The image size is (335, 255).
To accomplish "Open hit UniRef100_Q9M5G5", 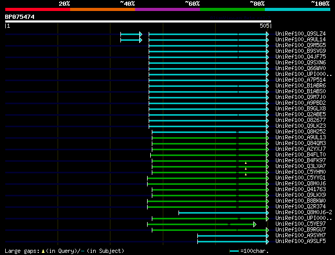I will (x=300, y=46).
